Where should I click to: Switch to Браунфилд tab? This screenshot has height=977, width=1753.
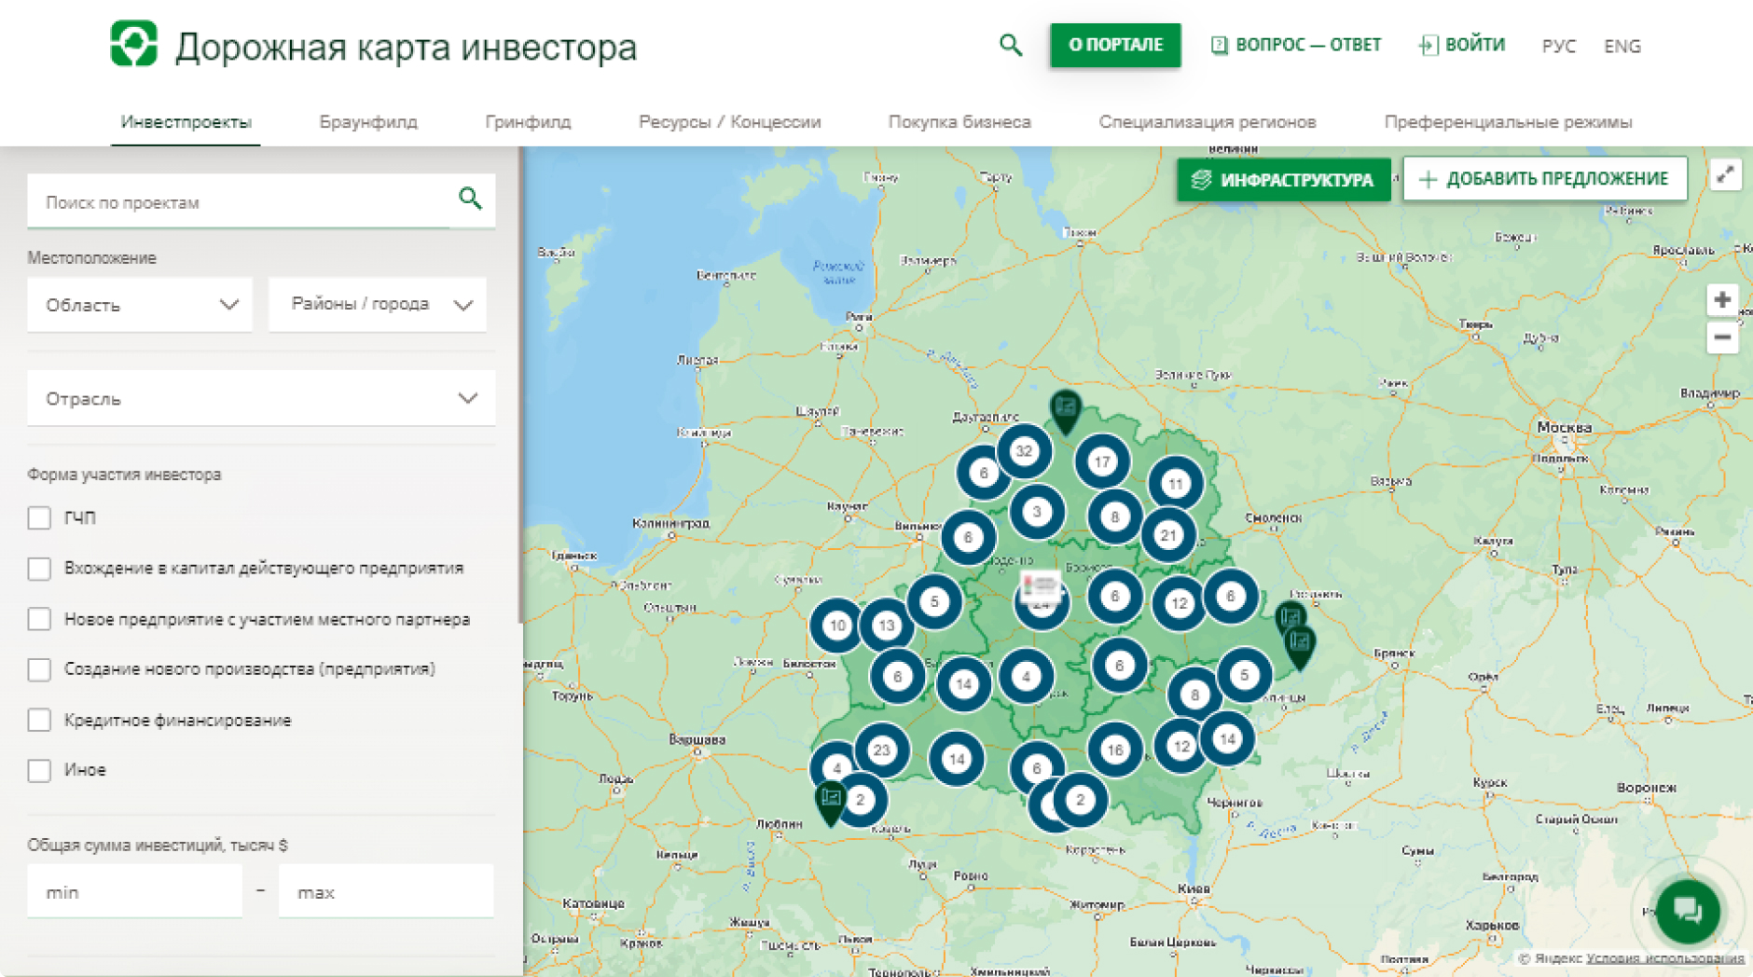click(x=368, y=122)
